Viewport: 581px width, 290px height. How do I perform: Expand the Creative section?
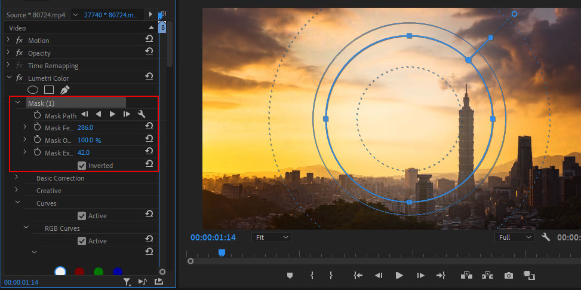point(17,190)
